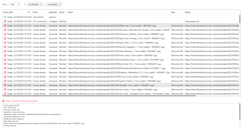
Task: Click alert icon of Citric-Acid_3 row
Action: 5,89
